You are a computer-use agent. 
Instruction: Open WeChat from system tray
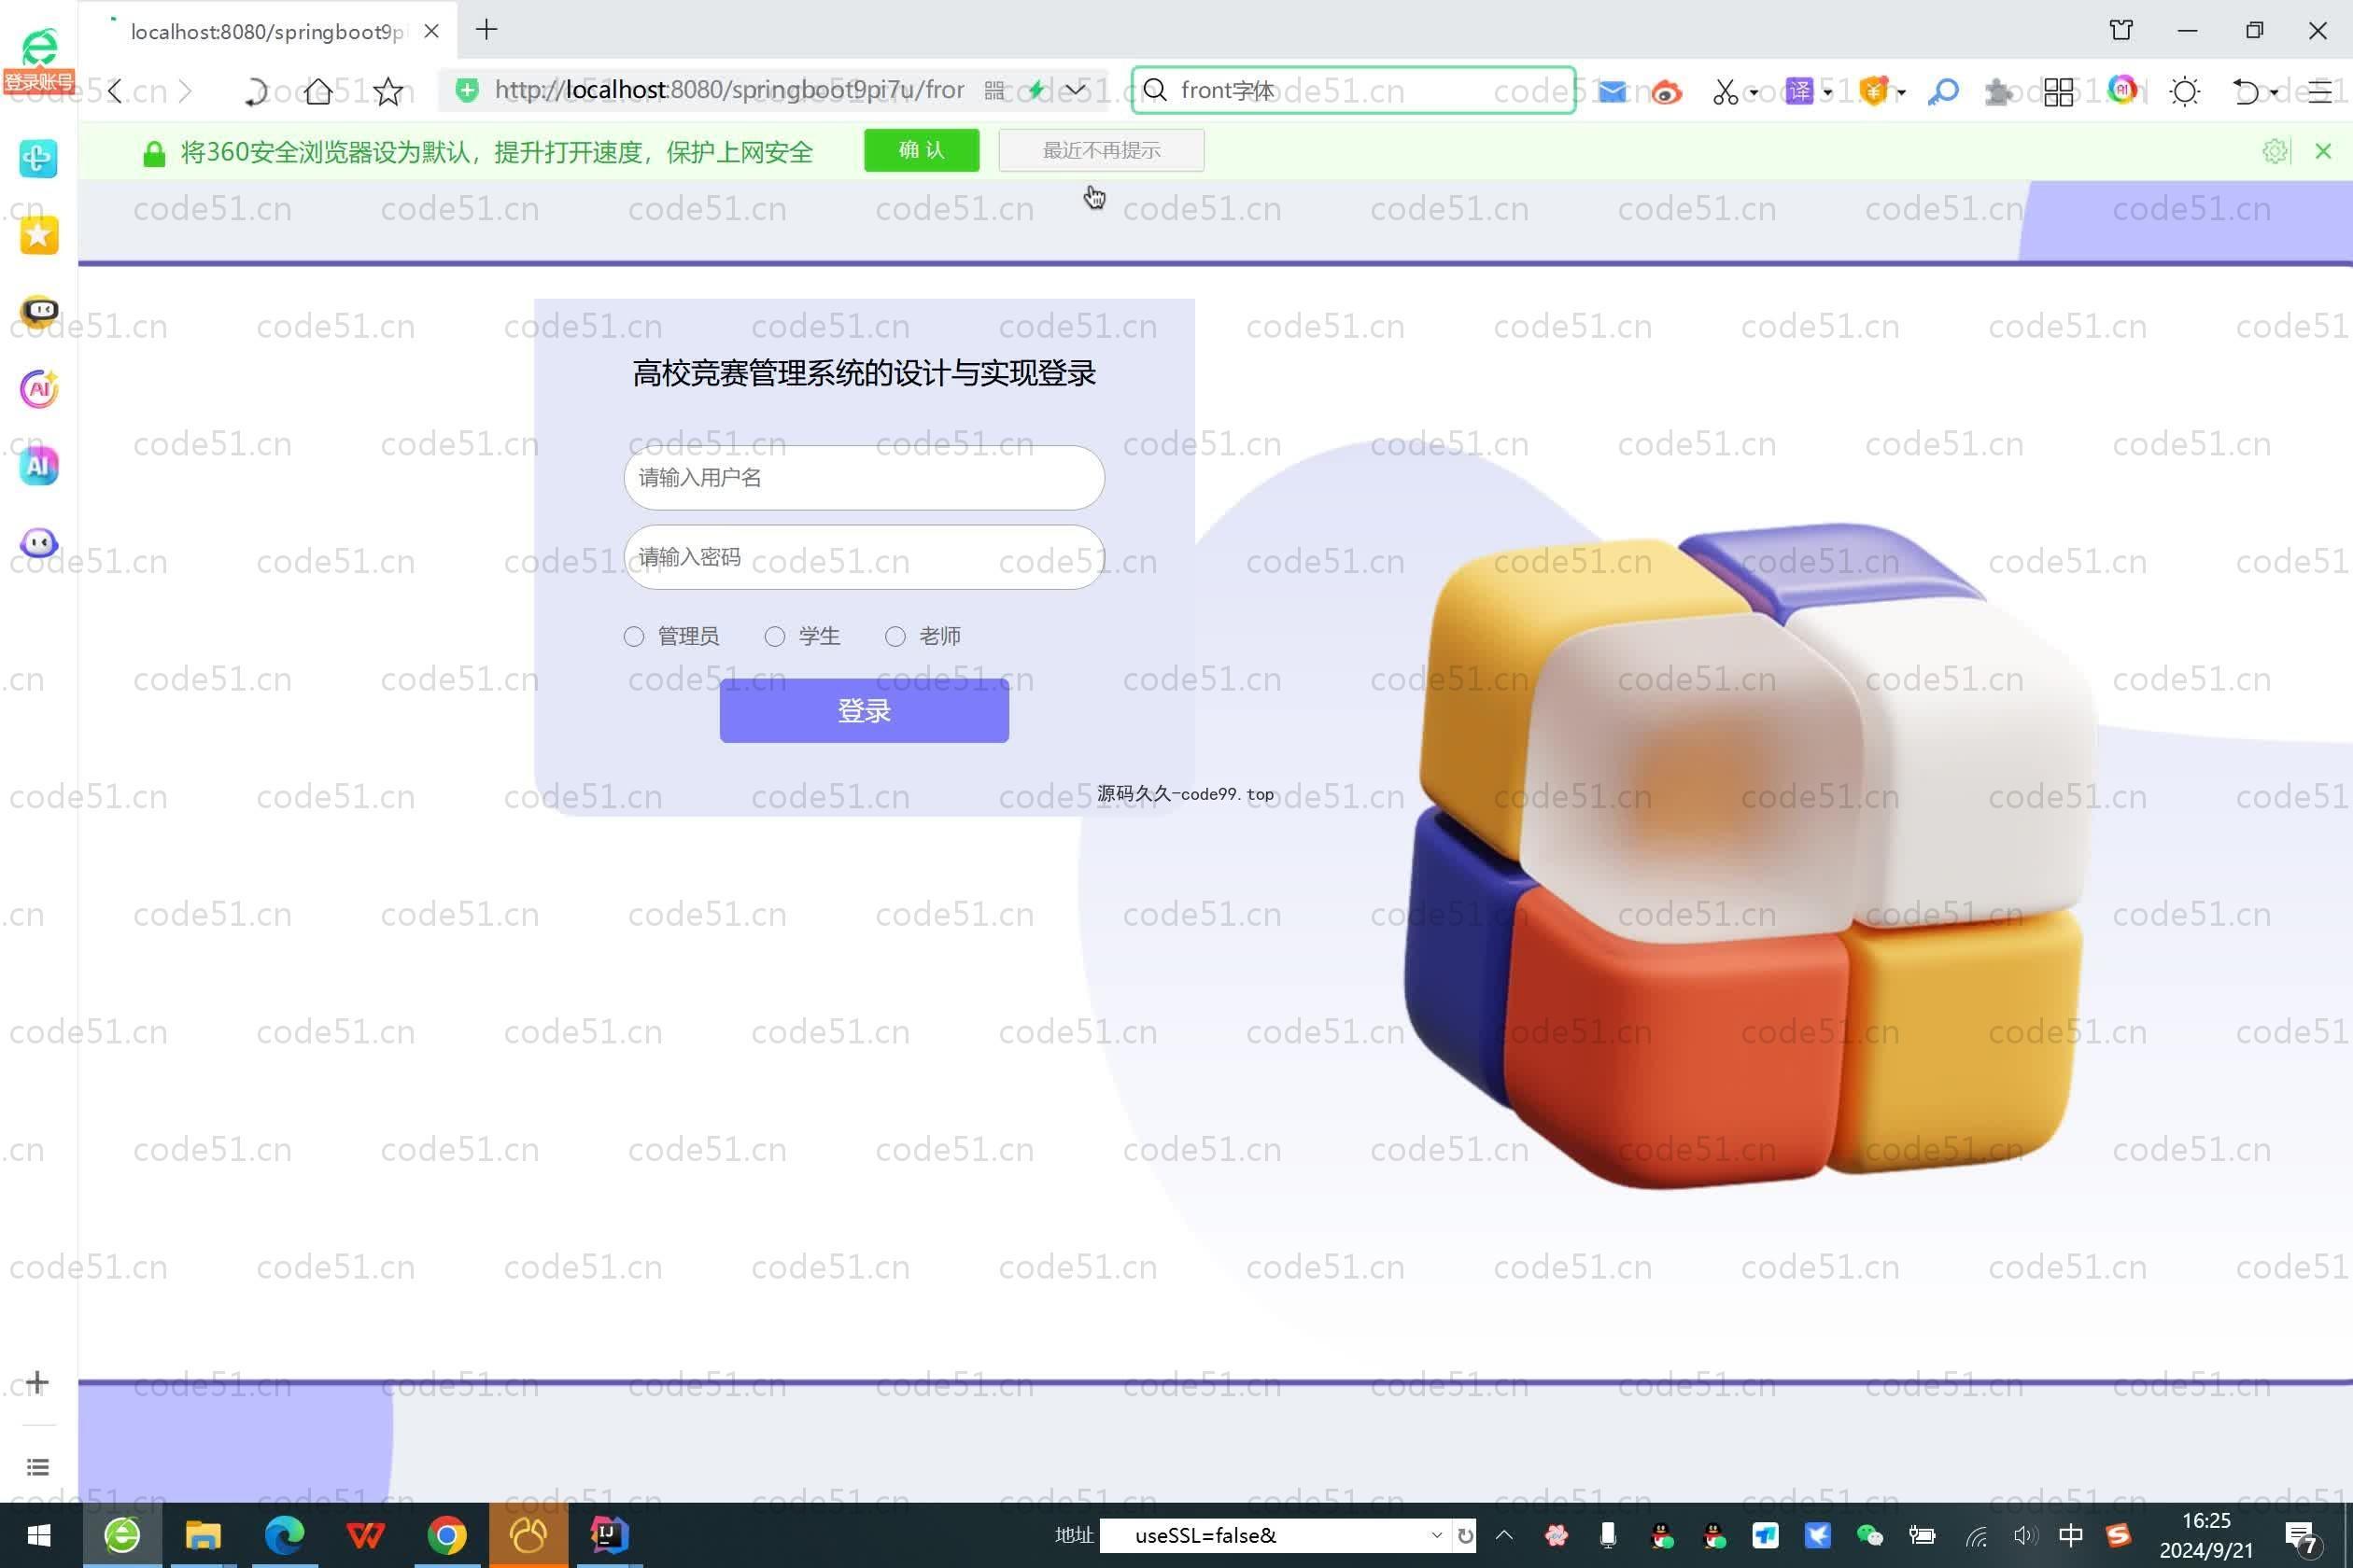[x=1868, y=1535]
